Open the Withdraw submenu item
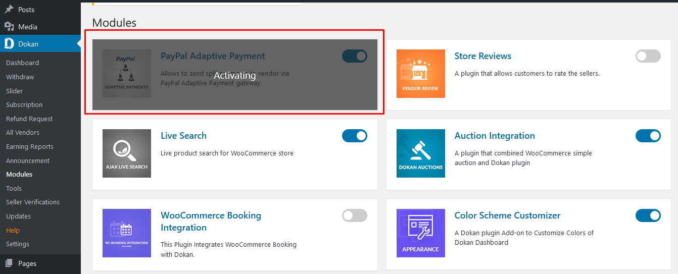Image resolution: width=678 pixels, height=274 pixels. pyautogui.click(x=20, y=77)
